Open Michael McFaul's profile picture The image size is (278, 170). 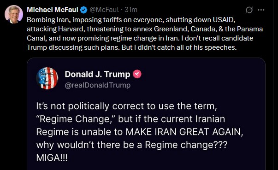(14, 15)
